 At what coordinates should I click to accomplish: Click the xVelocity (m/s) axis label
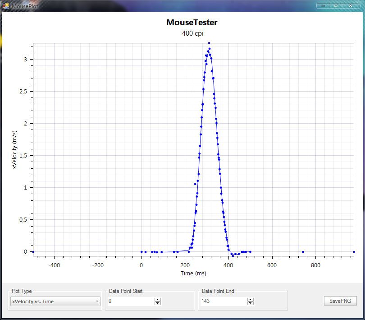[x=14, y=149]
